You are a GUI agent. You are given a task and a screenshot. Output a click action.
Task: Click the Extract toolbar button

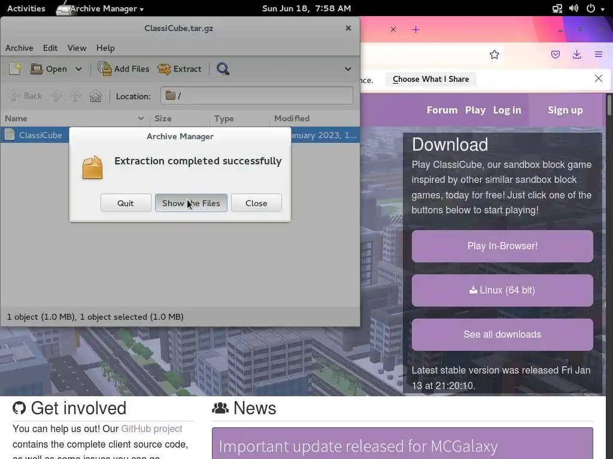(x=180, y=69)
